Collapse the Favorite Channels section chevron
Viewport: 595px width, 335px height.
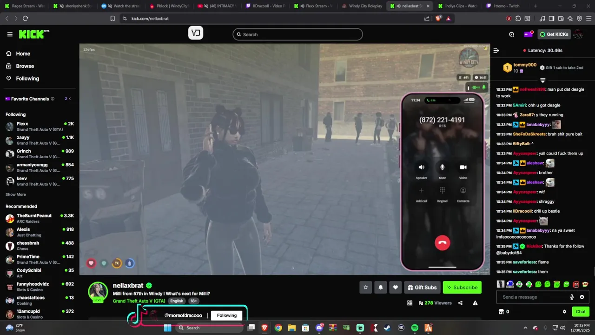pyautogui.click(x=70, y=99)
